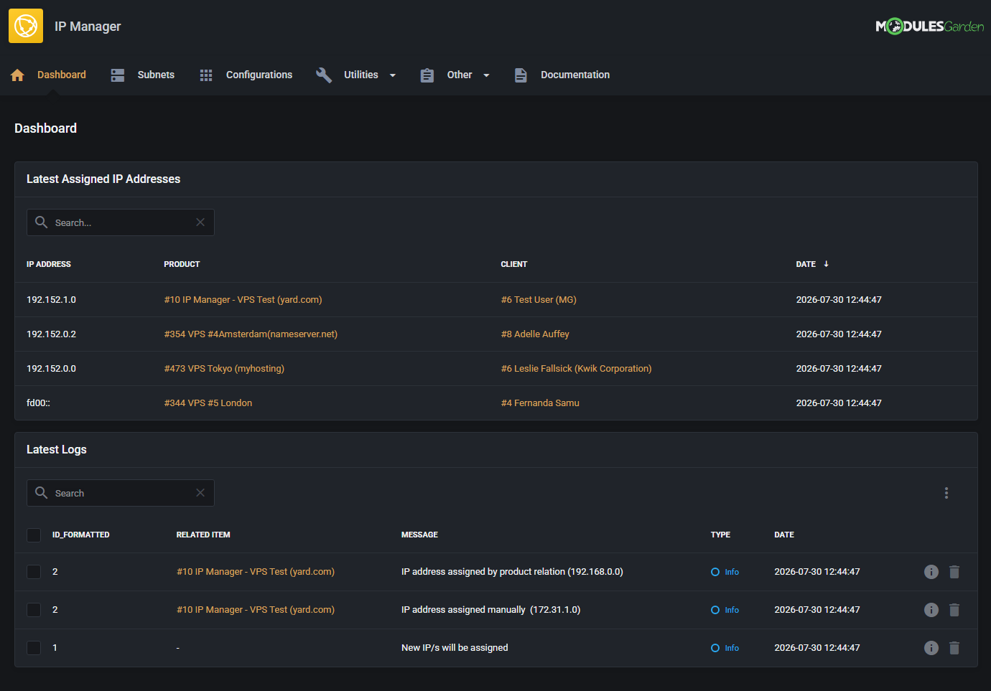Open client #6 Leslie Fallsick (Kwik Corporation)
This screenshot has width=991, height=691.
pos(576,369)
